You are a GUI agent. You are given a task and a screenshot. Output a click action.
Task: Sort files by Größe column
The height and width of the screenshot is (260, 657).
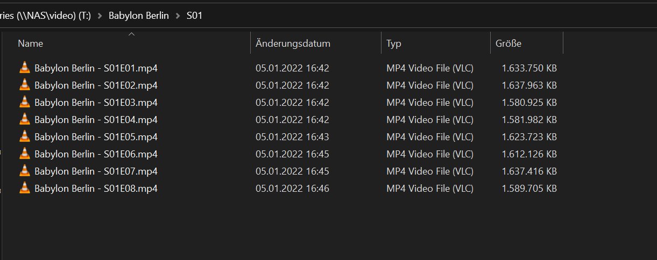pyautogui.click(x=508, y=44)
